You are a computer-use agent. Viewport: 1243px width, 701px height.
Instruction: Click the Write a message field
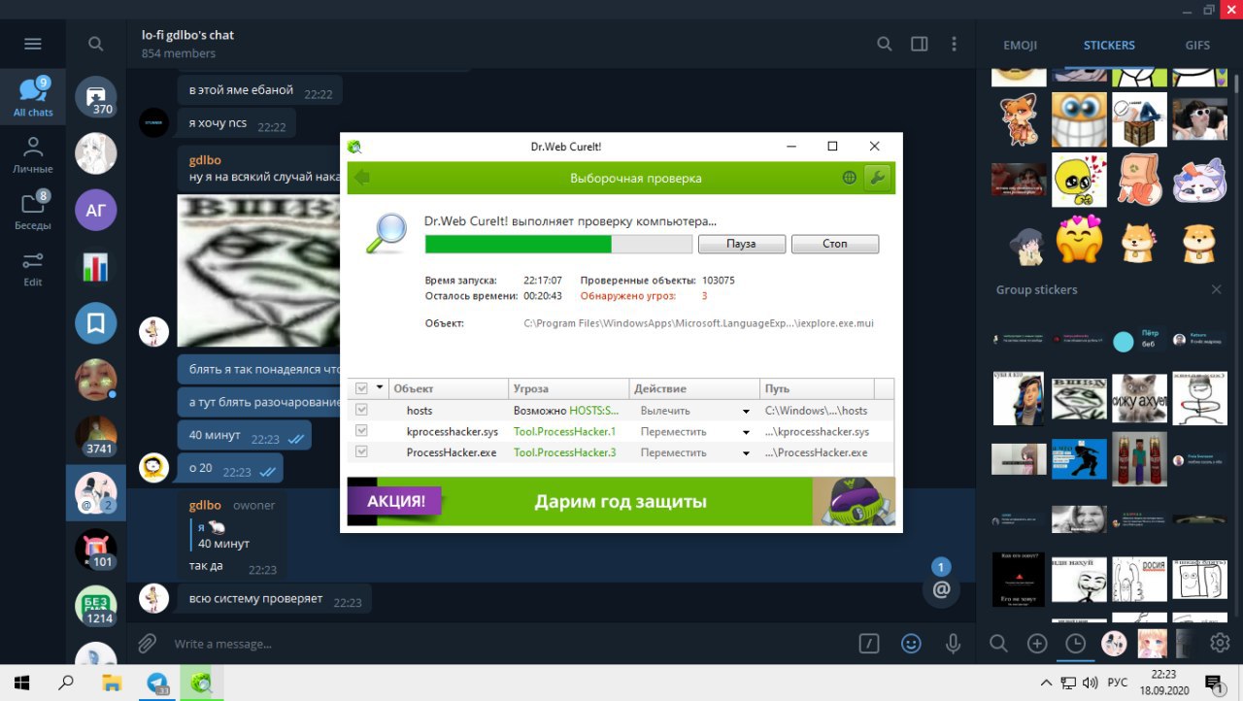pyautogui.click(x=510, y=644)
